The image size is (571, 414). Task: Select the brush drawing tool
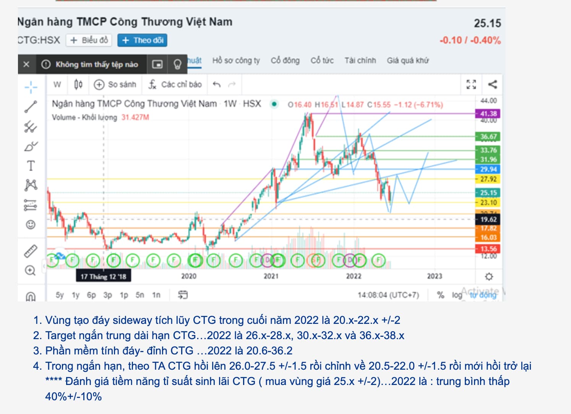point(31,146)
